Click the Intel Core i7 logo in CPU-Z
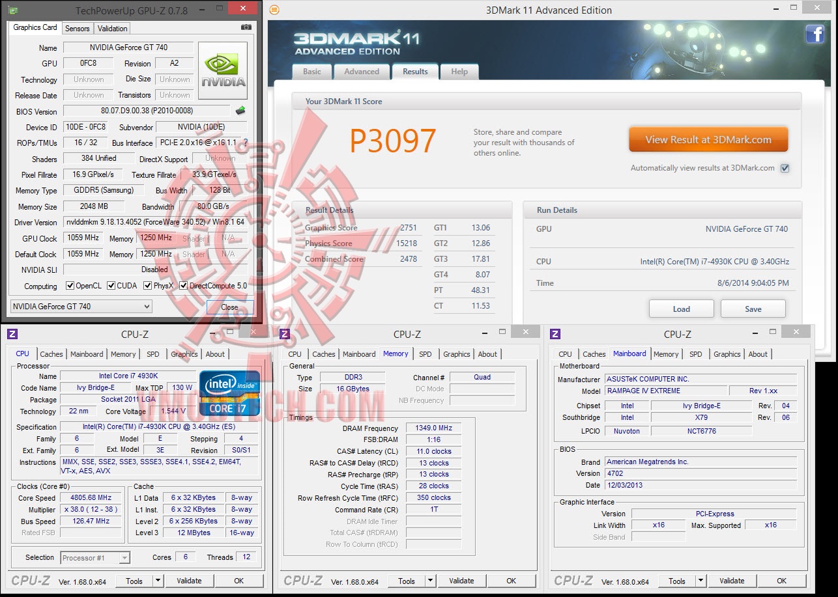The width and height of the screenshot is (838, 597). click(x=230, y=393)
